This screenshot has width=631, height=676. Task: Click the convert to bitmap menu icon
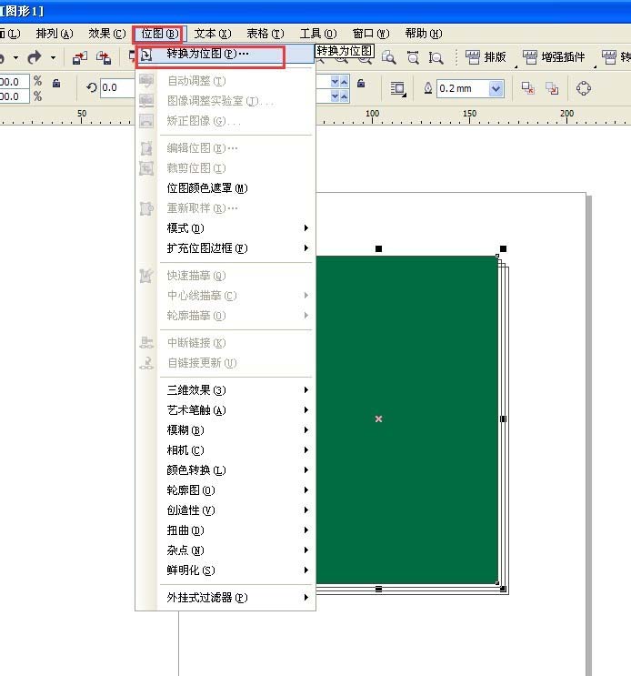146,55
